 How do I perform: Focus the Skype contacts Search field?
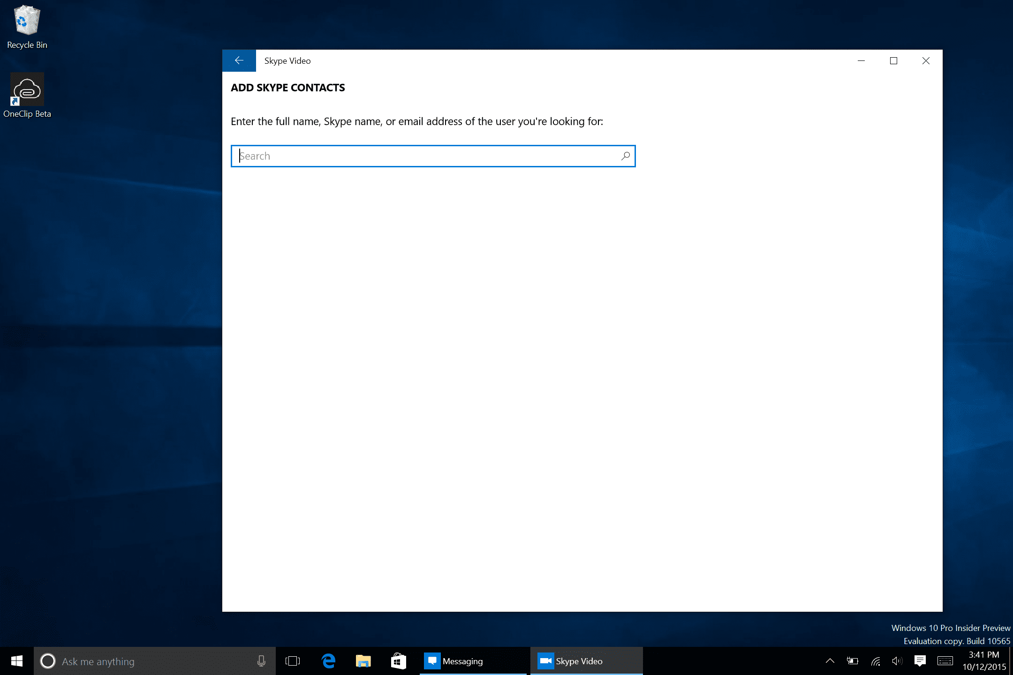(422, 156)
